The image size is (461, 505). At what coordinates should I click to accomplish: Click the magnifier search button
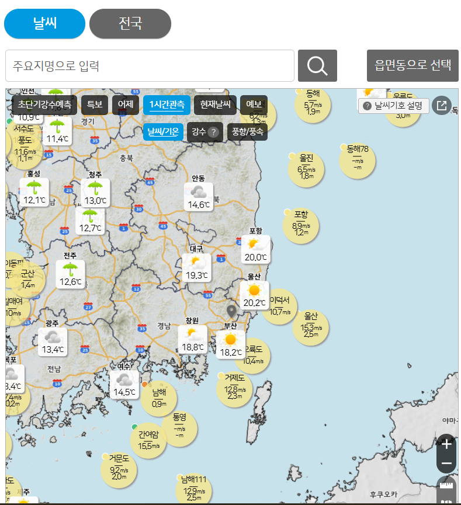point(317,66)
